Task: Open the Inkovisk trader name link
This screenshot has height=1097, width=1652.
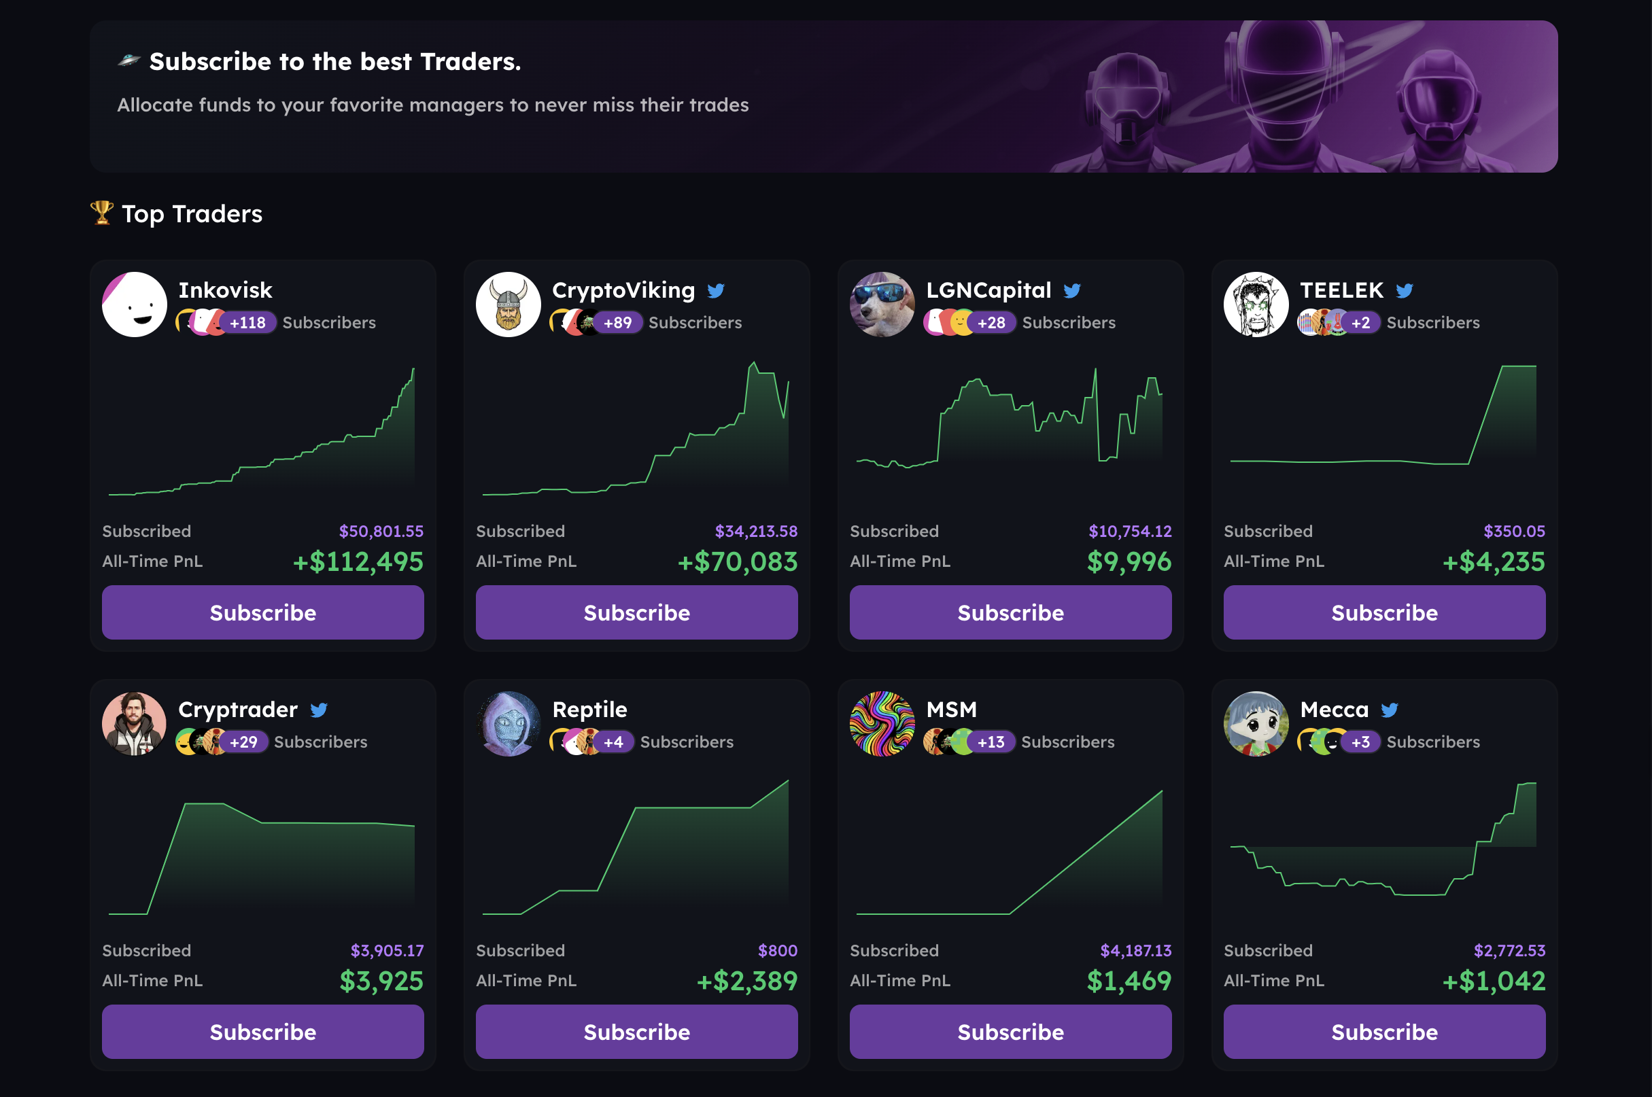Action: pos(224,290)
